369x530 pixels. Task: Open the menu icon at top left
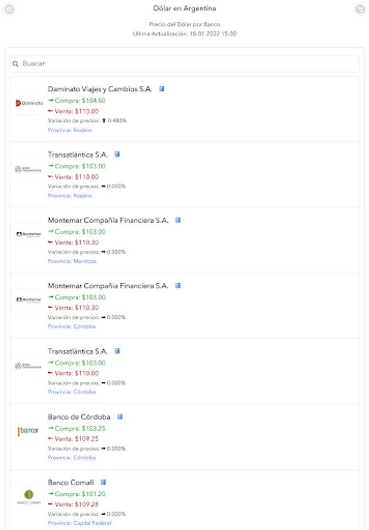[9, 8]
